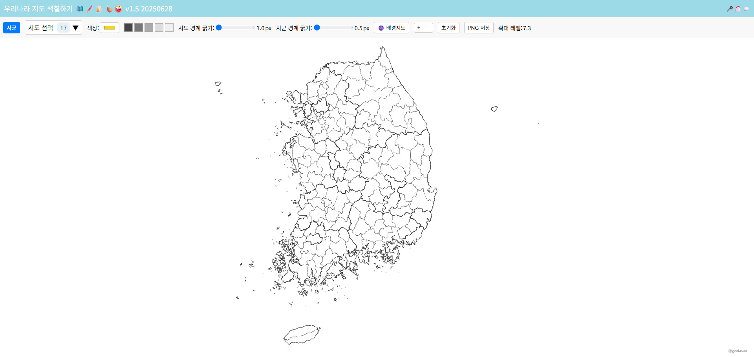The height and width of the screenshot is (357, 754).
Task: Click the 시도 경계 굵기 slider handle
Action: tap(219, 27)
